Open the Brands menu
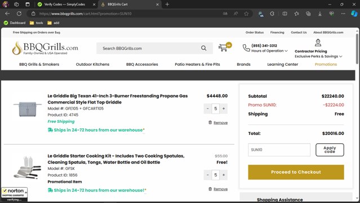 coord(243,64)
